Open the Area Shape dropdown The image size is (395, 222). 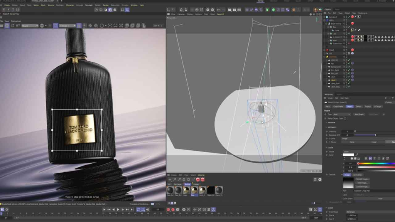tap(370, 212)
